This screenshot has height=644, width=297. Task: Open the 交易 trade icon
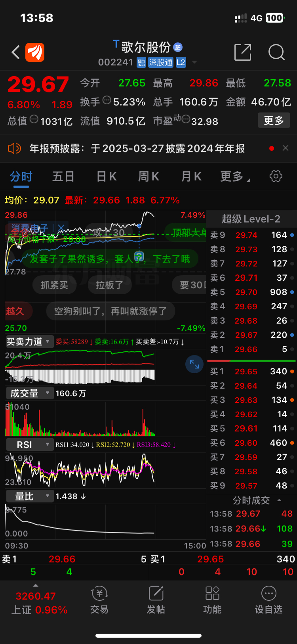point(99,600)
